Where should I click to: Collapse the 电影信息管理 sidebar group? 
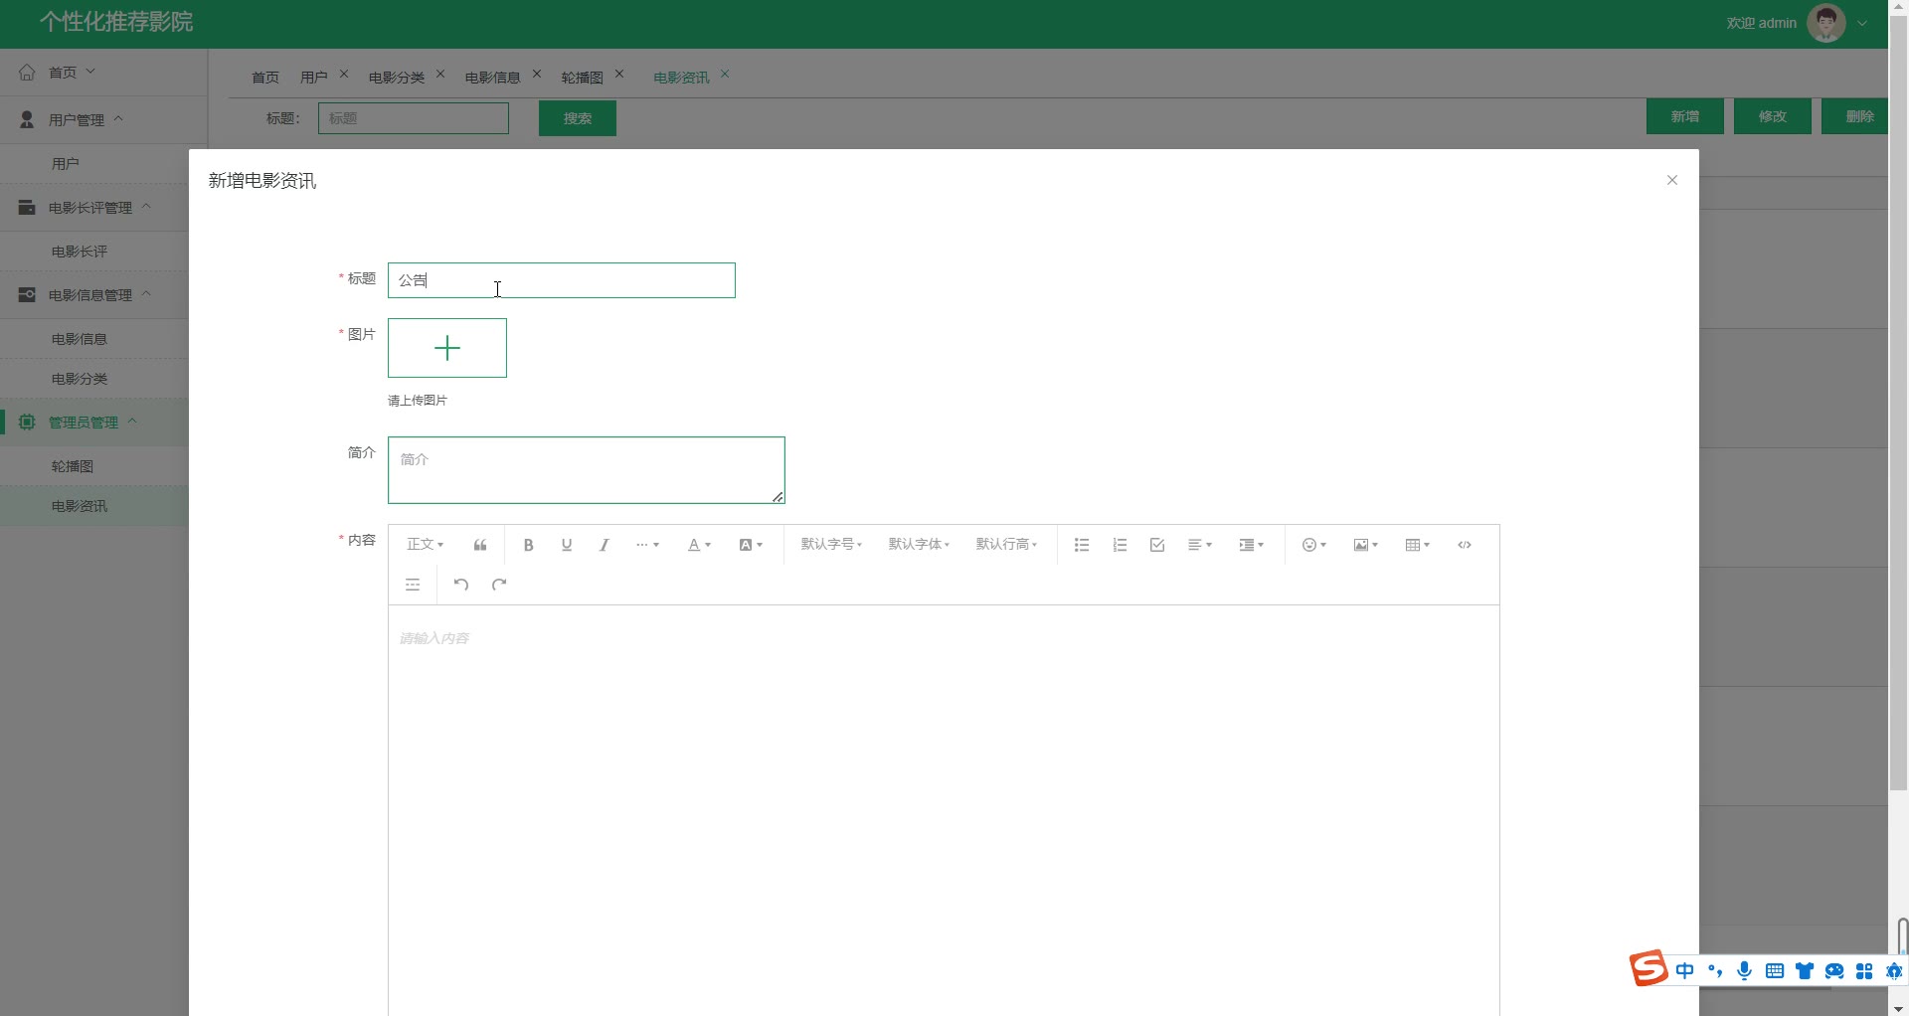pyautogui.click(x=94, y=295)
